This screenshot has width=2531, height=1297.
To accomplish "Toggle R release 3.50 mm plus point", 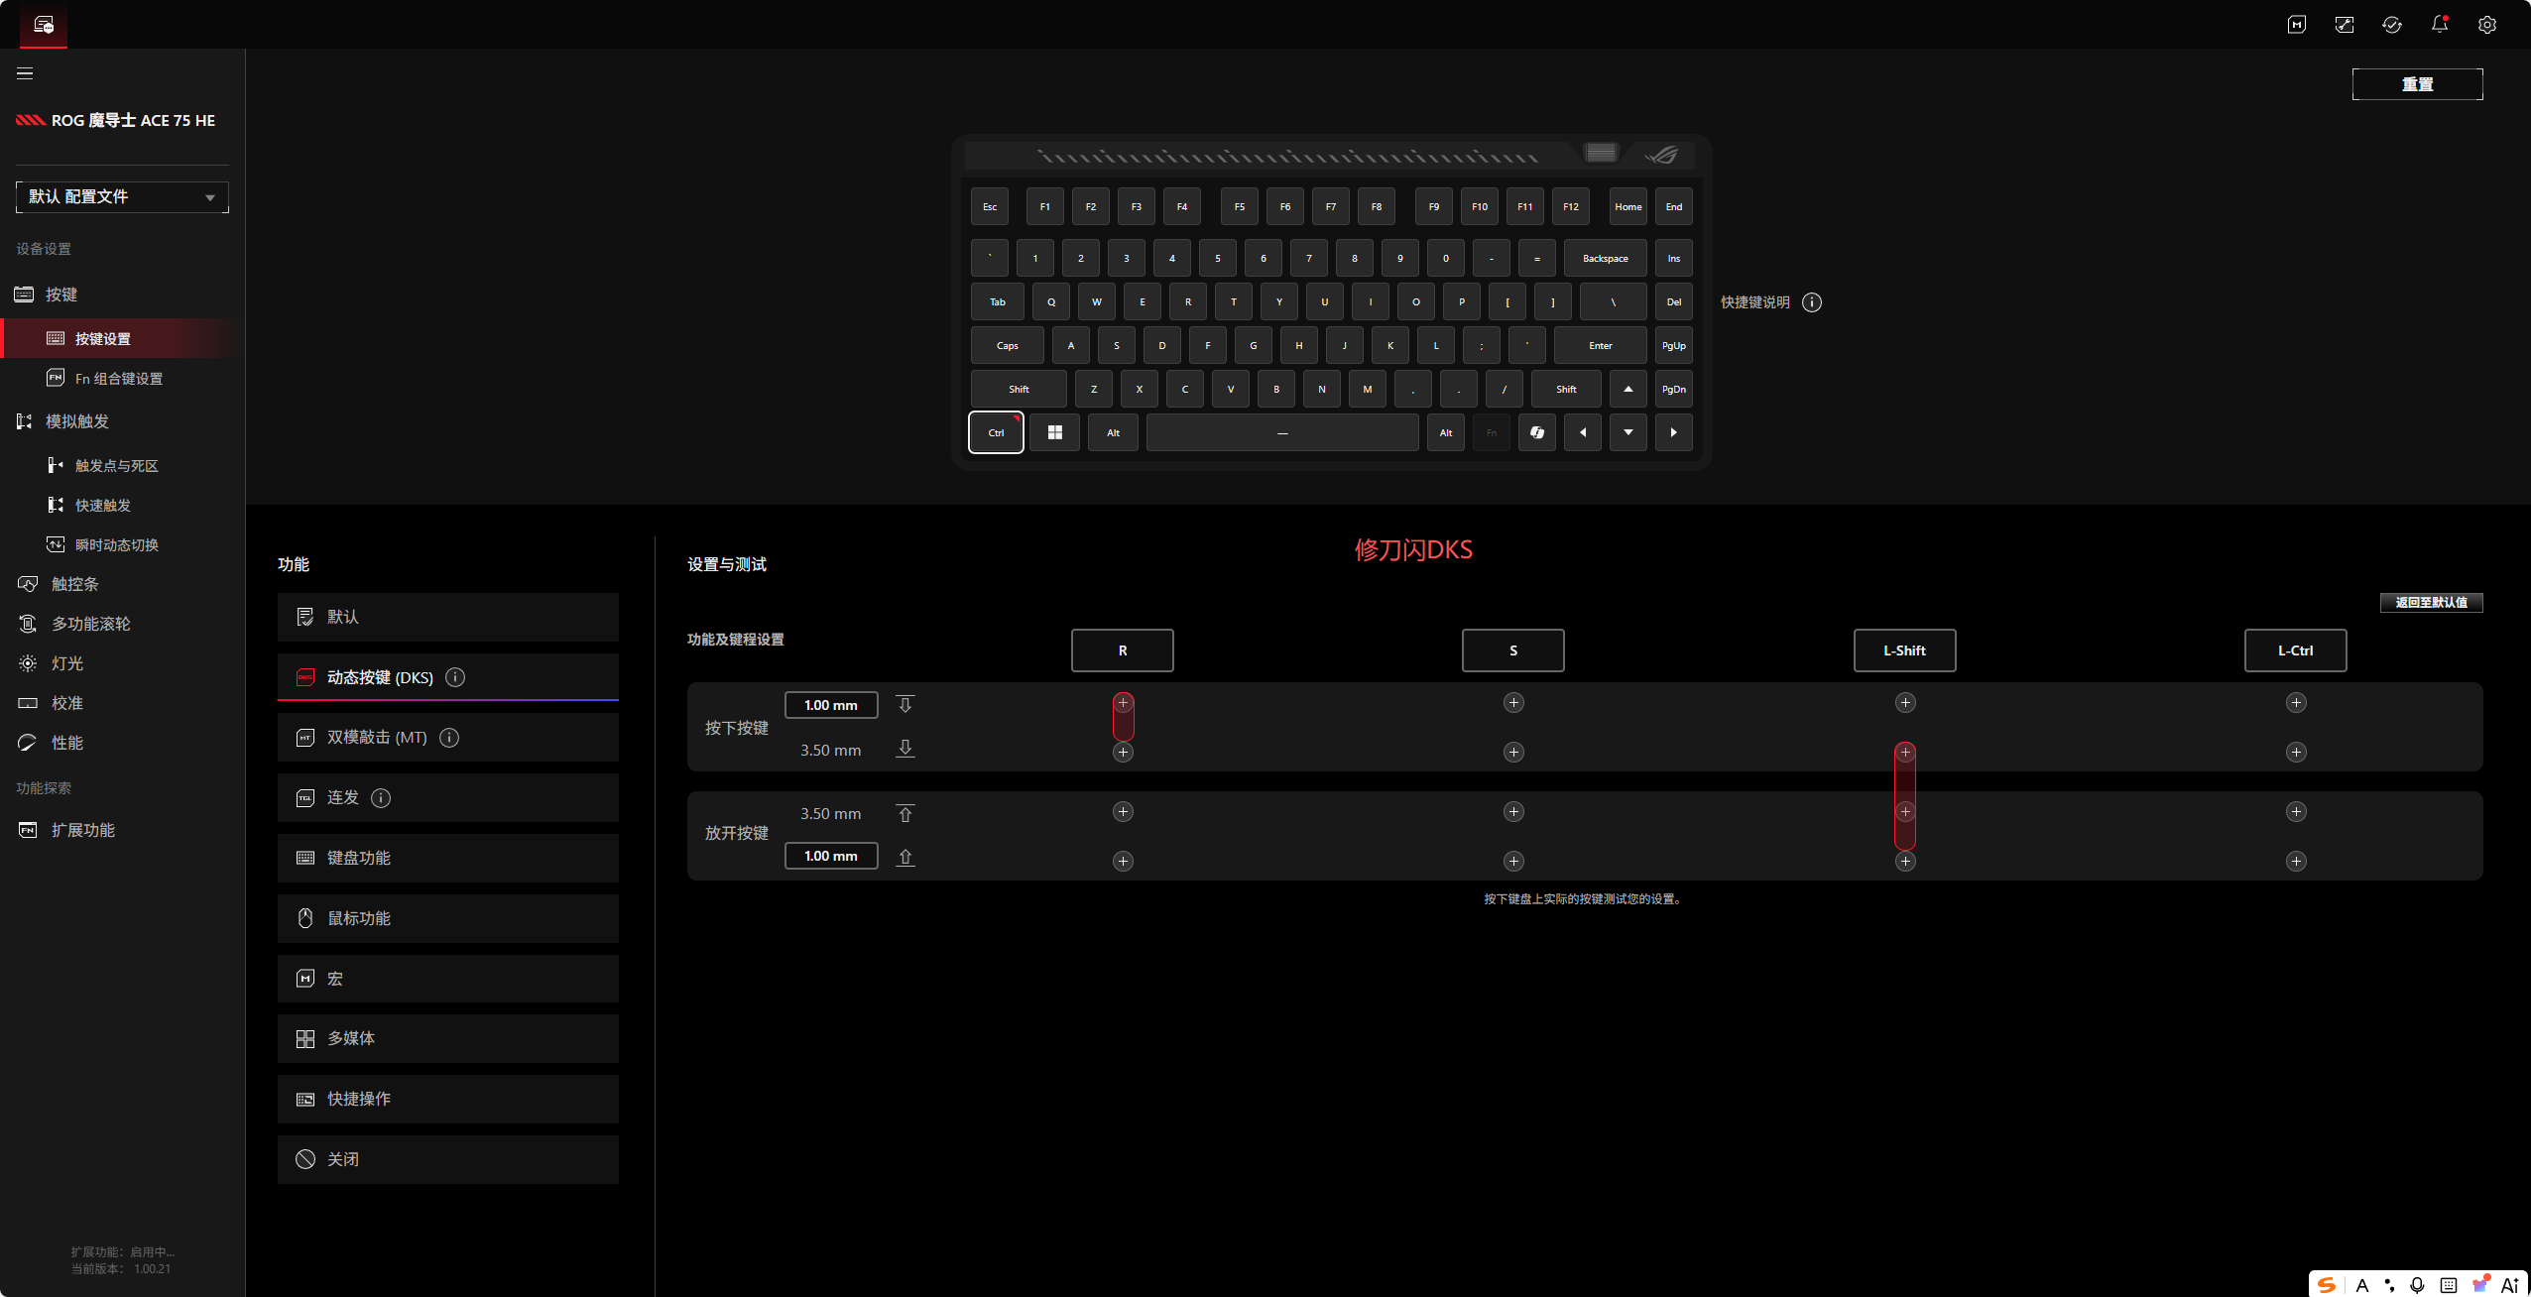I will pyautogui.click(x=1123, y=812).
